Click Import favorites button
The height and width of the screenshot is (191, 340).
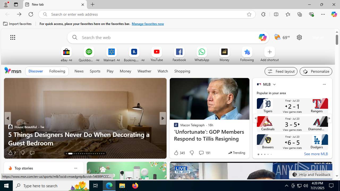tap(17, 24)
